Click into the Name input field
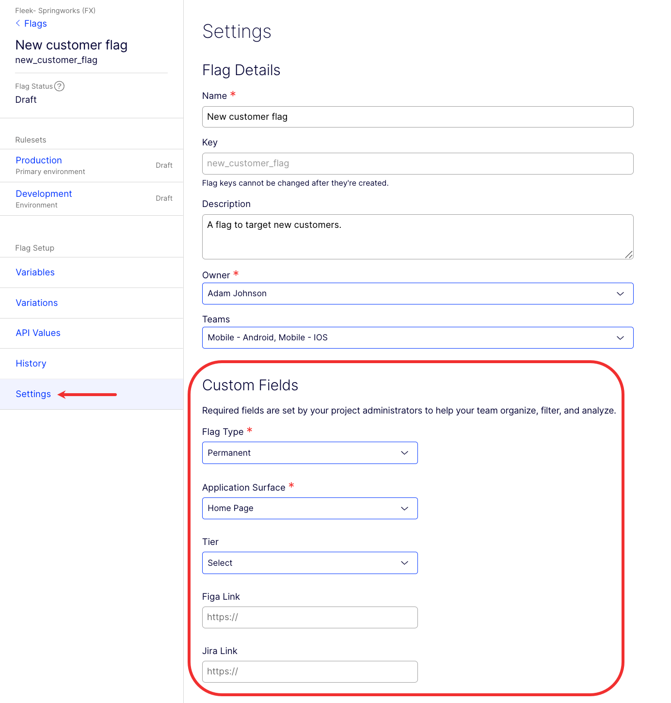 (417, 117)
